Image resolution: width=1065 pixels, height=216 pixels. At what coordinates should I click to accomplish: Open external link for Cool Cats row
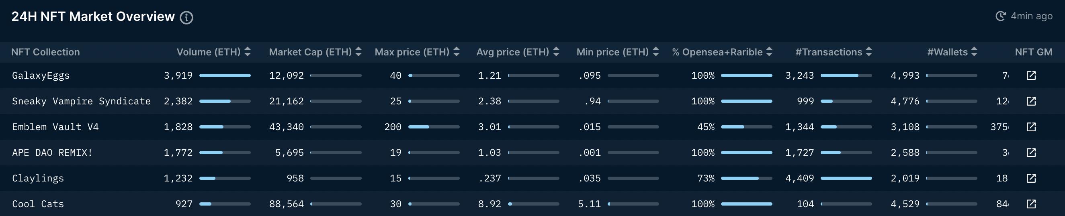click(1031, 204)
